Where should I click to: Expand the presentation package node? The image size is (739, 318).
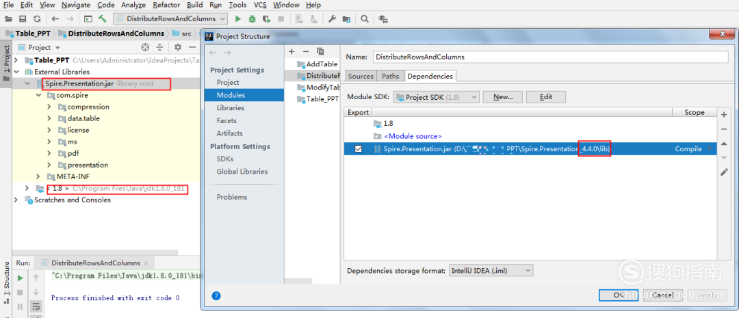[x=49, y=165]
